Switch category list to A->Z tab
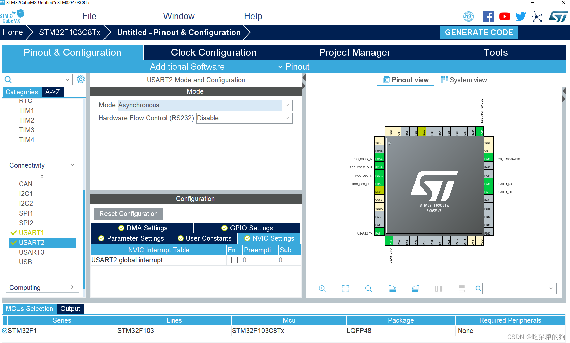 pyautogui.click(x=53, y=92)
